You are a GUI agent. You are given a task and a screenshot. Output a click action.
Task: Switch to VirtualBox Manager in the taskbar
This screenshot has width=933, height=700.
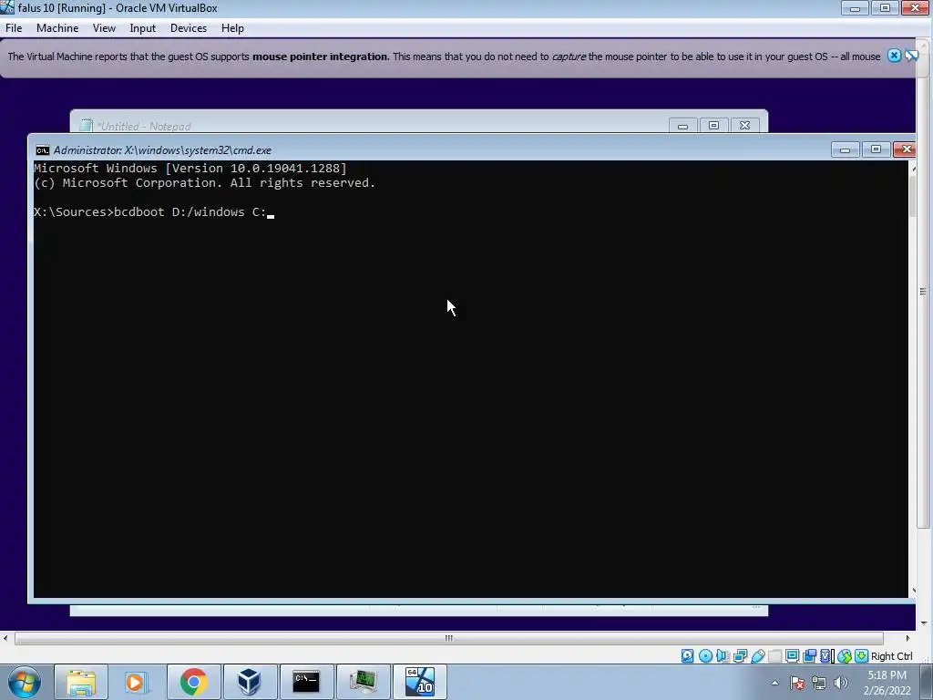tap(249, 682)
